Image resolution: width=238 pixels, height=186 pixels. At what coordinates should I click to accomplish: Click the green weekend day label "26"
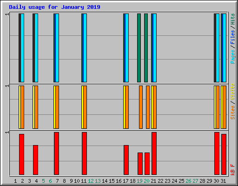pyautogui.click(x=188, y=181)
